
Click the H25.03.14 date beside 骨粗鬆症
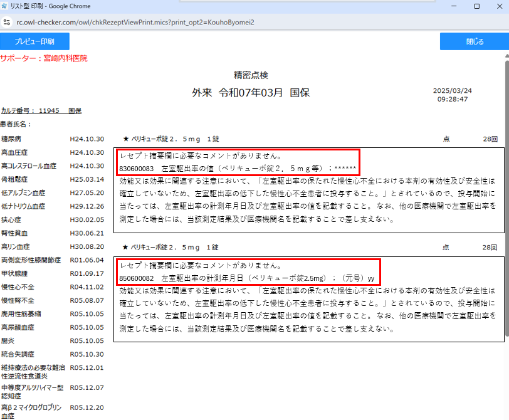(x=87, y=179)
